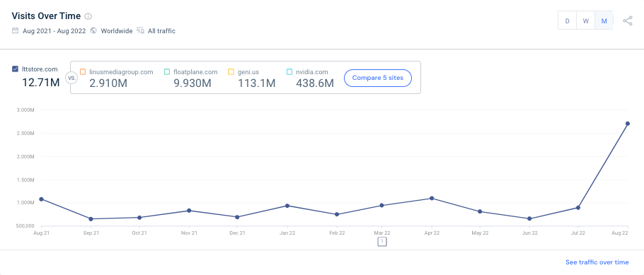644x275 pixels.
Task: Click the 9.930M floatplane.com value
Action: (x=192, y=83)
